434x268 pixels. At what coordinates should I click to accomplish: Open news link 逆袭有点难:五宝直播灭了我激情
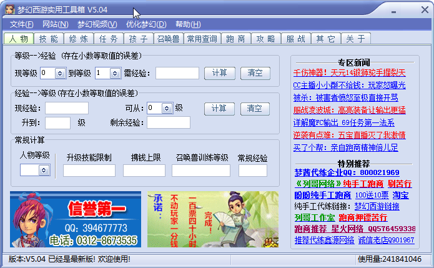point(349,135)
